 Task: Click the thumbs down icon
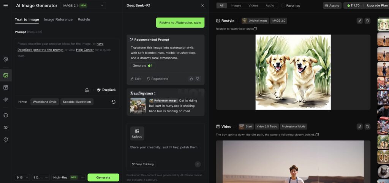click(198, 79)
